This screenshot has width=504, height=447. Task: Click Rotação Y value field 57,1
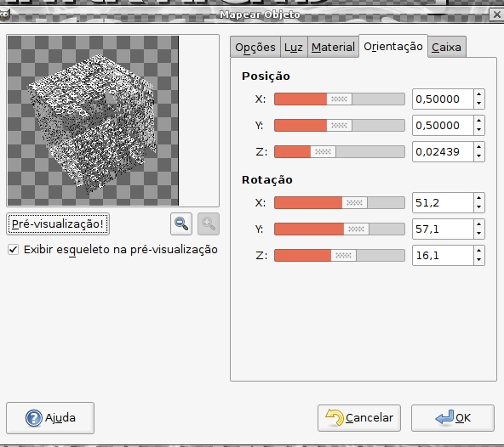[x=443, y=229]
